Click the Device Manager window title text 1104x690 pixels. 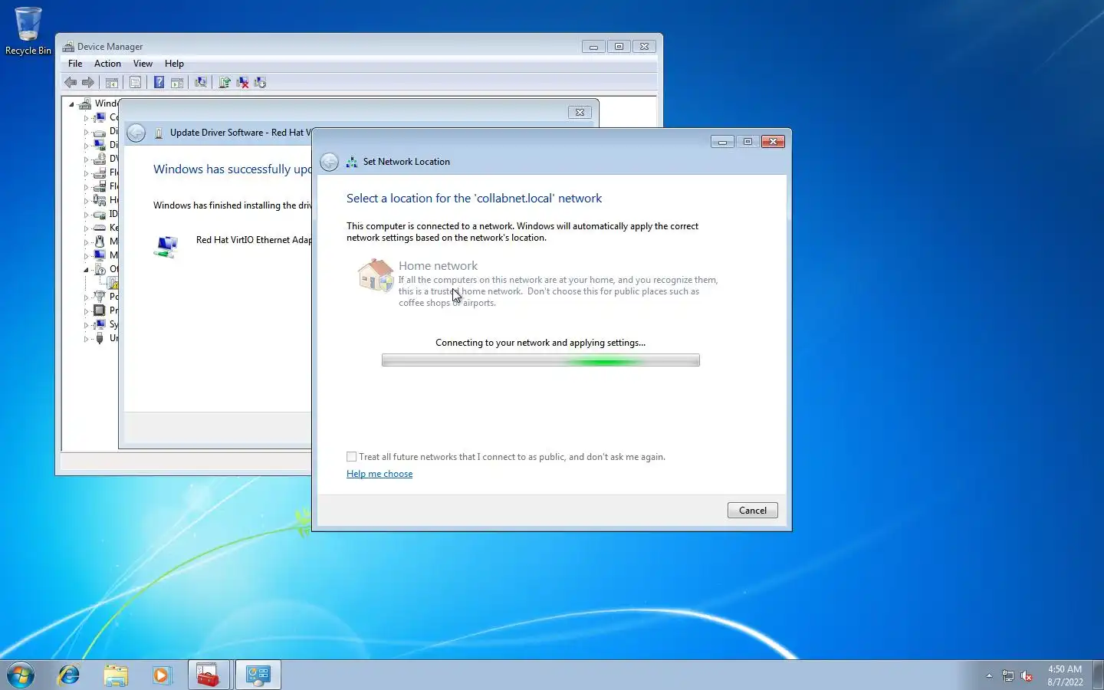click(110, 47)
